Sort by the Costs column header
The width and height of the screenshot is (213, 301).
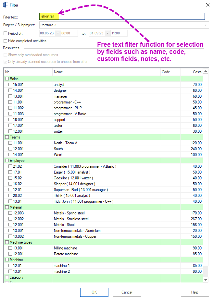click(192, 72)
